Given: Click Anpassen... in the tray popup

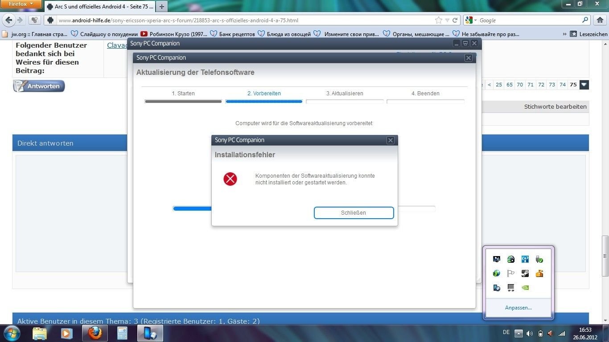Looking at the screenshot, I should (x=518, y=308).
